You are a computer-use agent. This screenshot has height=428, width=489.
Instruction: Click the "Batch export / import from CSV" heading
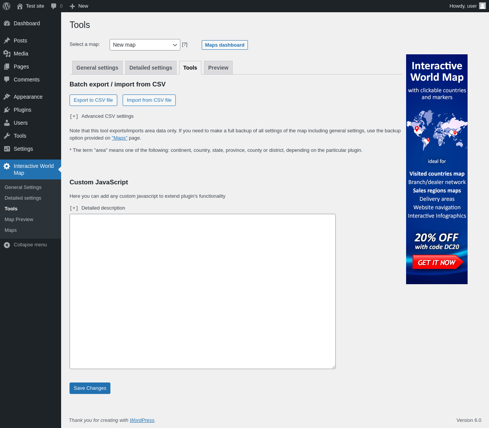tap(118, 85)
